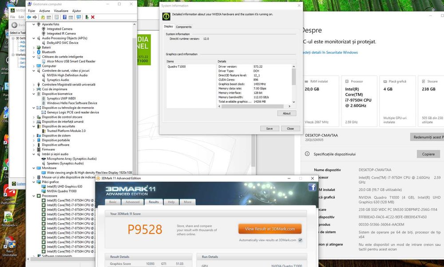Expand the Firmware category
Viewport: 444px width, 267px height.
click(x=34, y=149)
